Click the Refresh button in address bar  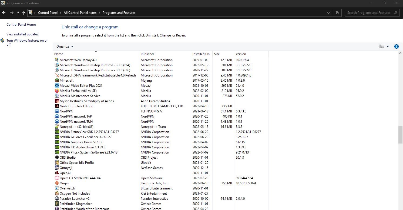tap(337, 13)
